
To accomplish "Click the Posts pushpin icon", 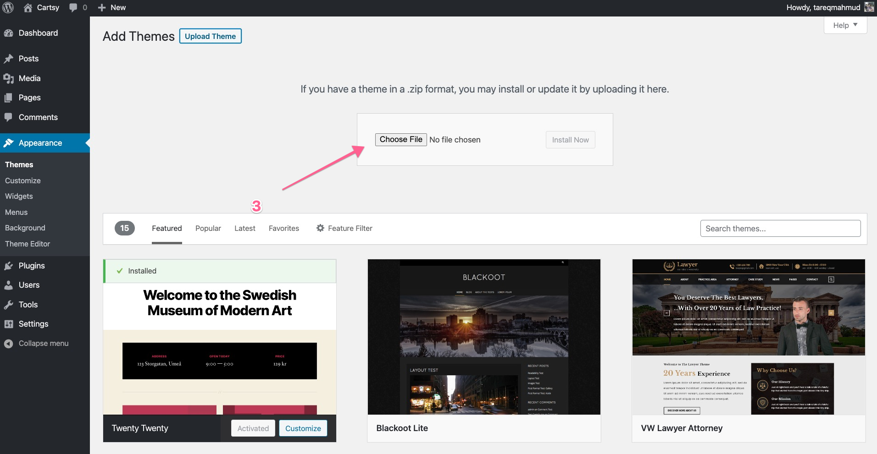I will click(9, 59).
